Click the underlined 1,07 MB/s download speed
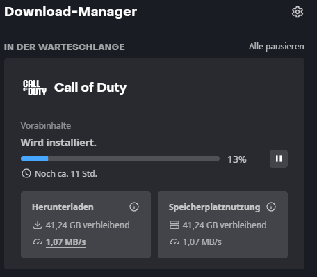 click(66, 242)
